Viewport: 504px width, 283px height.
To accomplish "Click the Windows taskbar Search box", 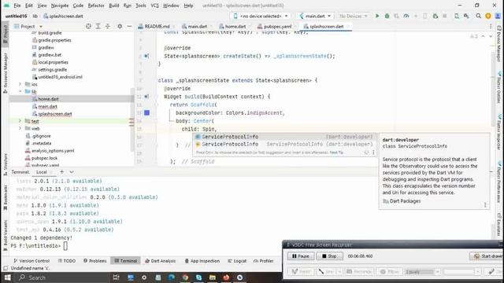I will pos(63,277).
